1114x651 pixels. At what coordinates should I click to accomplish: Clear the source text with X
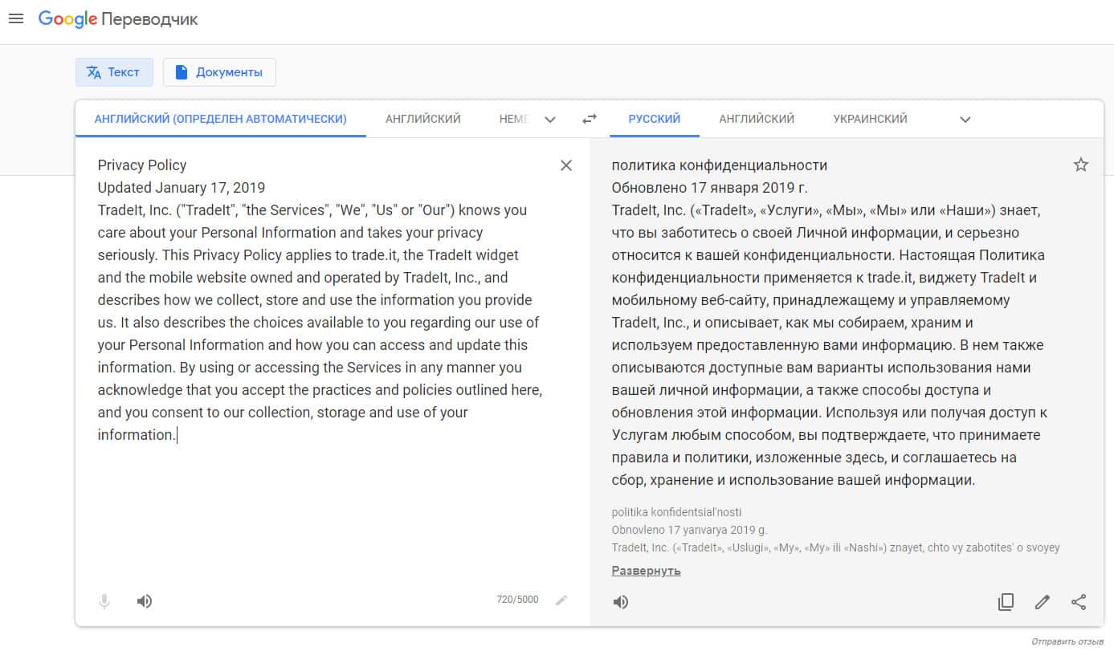click(x=566, y=165)
